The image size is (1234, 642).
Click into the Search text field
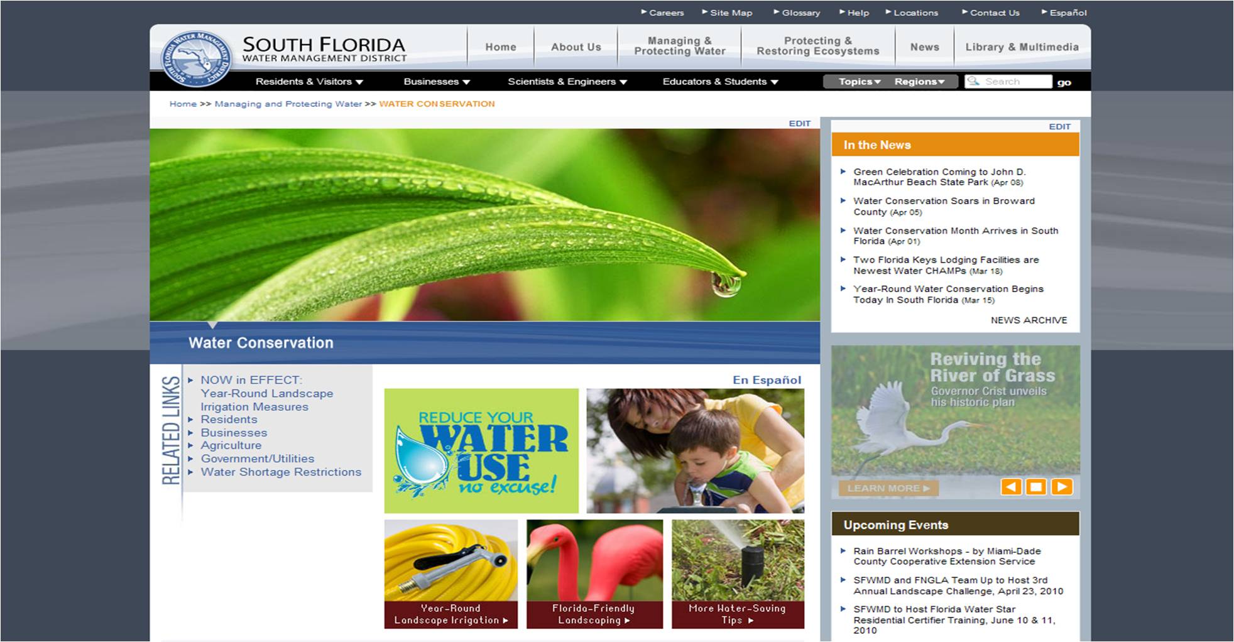point(1015,82)
